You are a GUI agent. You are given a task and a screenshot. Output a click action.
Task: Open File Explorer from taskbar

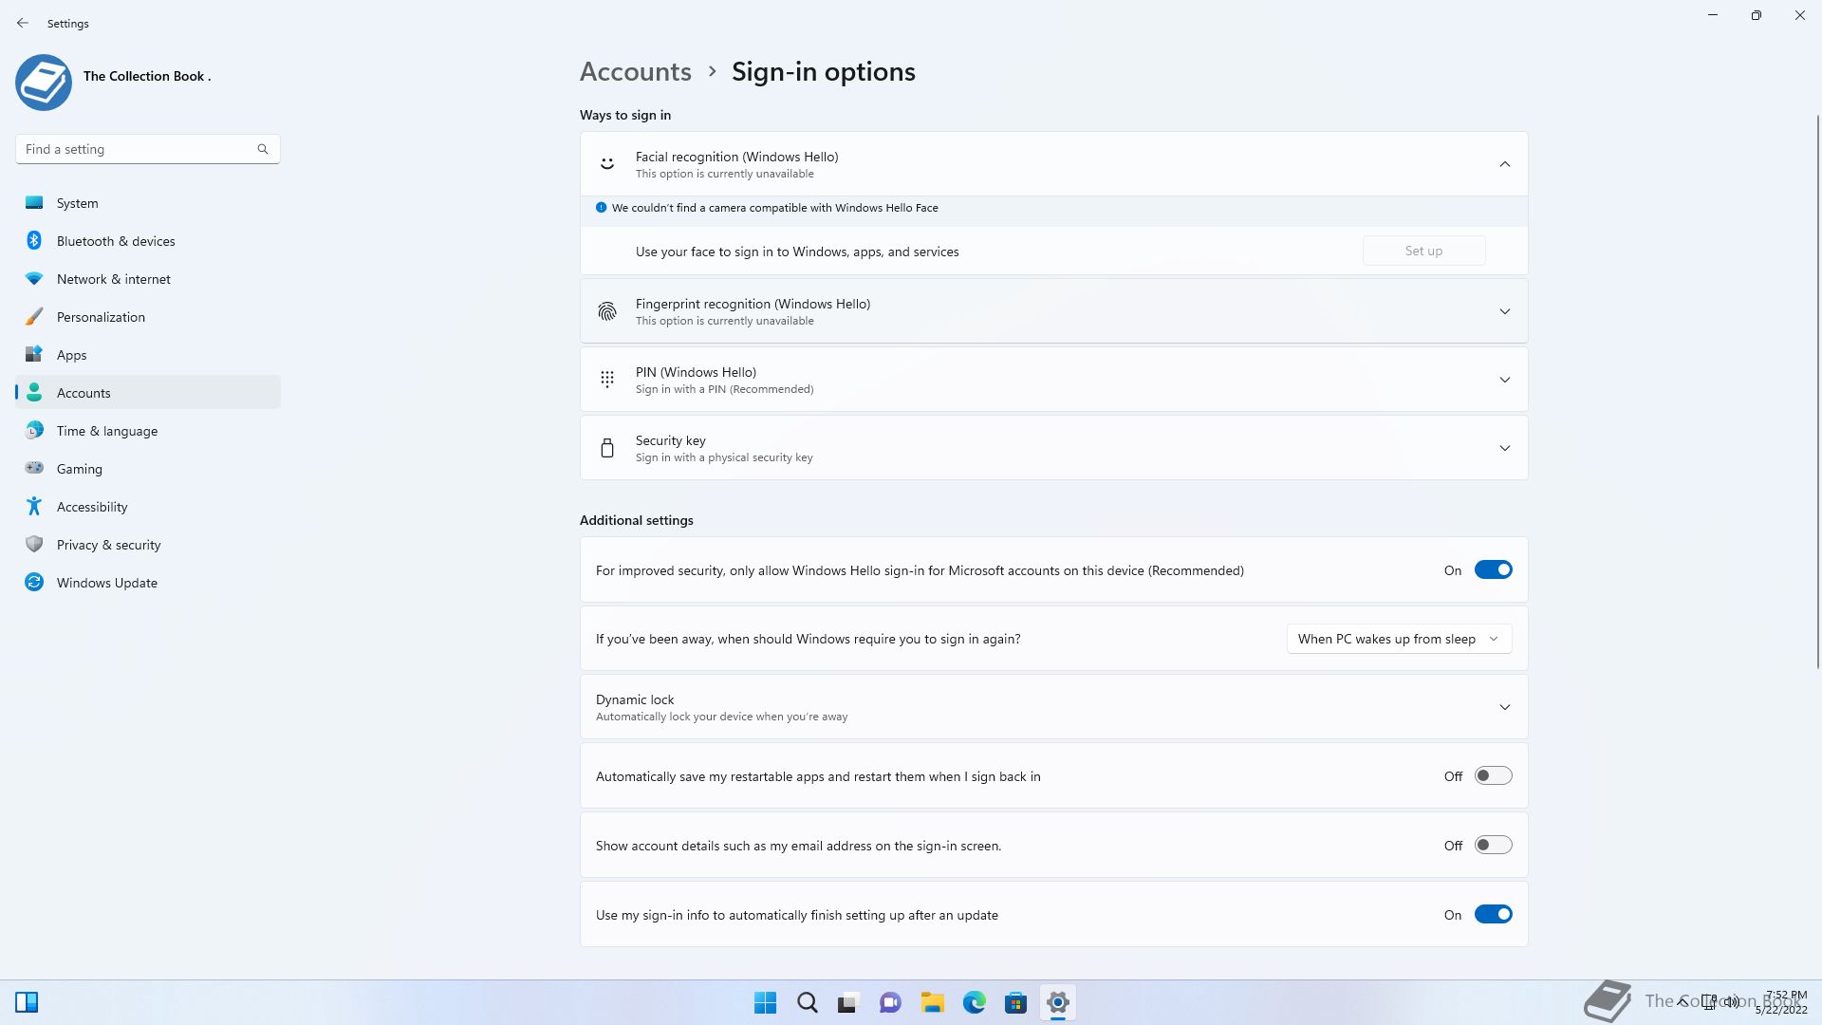pyautogui.click(x=932, y=1002)
